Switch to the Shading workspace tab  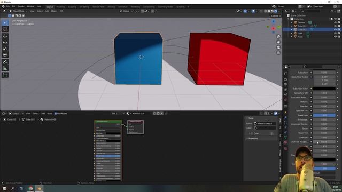(x=111, y=7)
